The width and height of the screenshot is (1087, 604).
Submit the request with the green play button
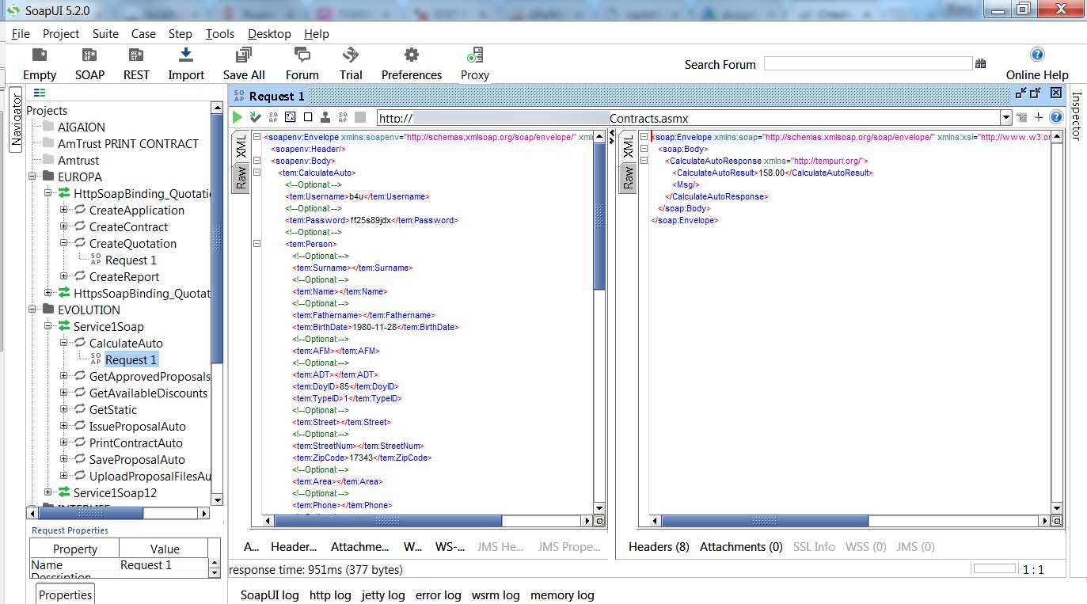238,117
